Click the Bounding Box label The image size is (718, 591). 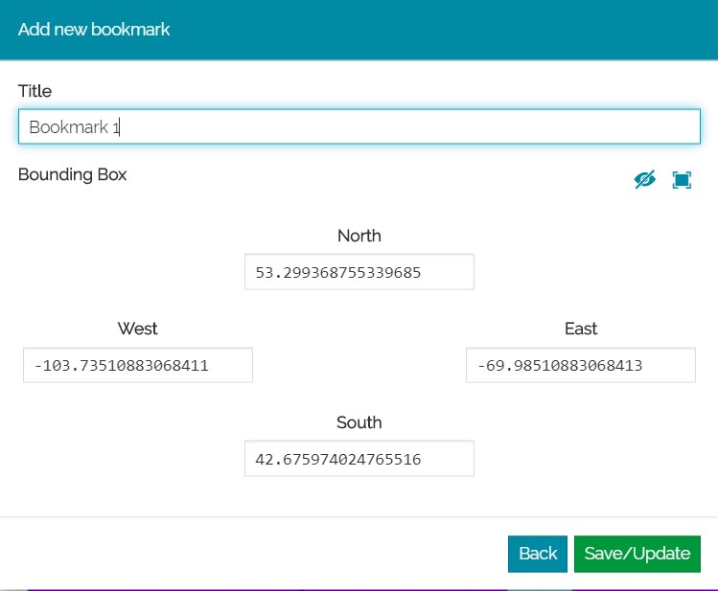72,174
